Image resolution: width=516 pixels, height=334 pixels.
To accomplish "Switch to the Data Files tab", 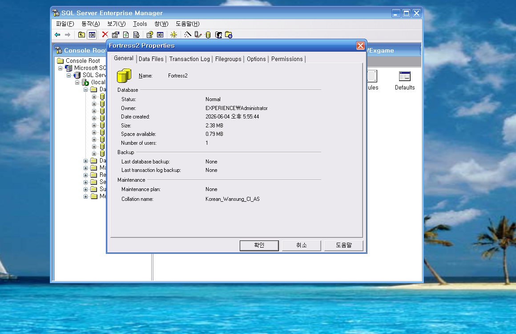I will tap(151, 59).
